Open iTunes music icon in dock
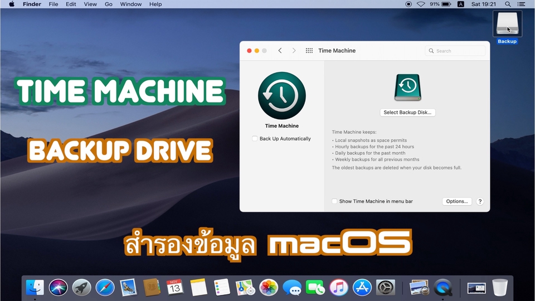 [x=338, y=288]
